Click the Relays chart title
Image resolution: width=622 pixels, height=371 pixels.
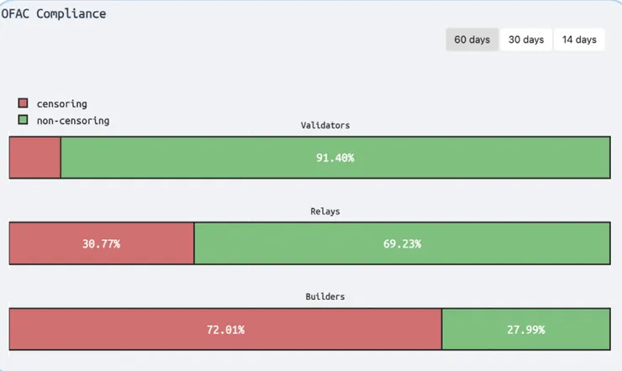pos(325,212)
